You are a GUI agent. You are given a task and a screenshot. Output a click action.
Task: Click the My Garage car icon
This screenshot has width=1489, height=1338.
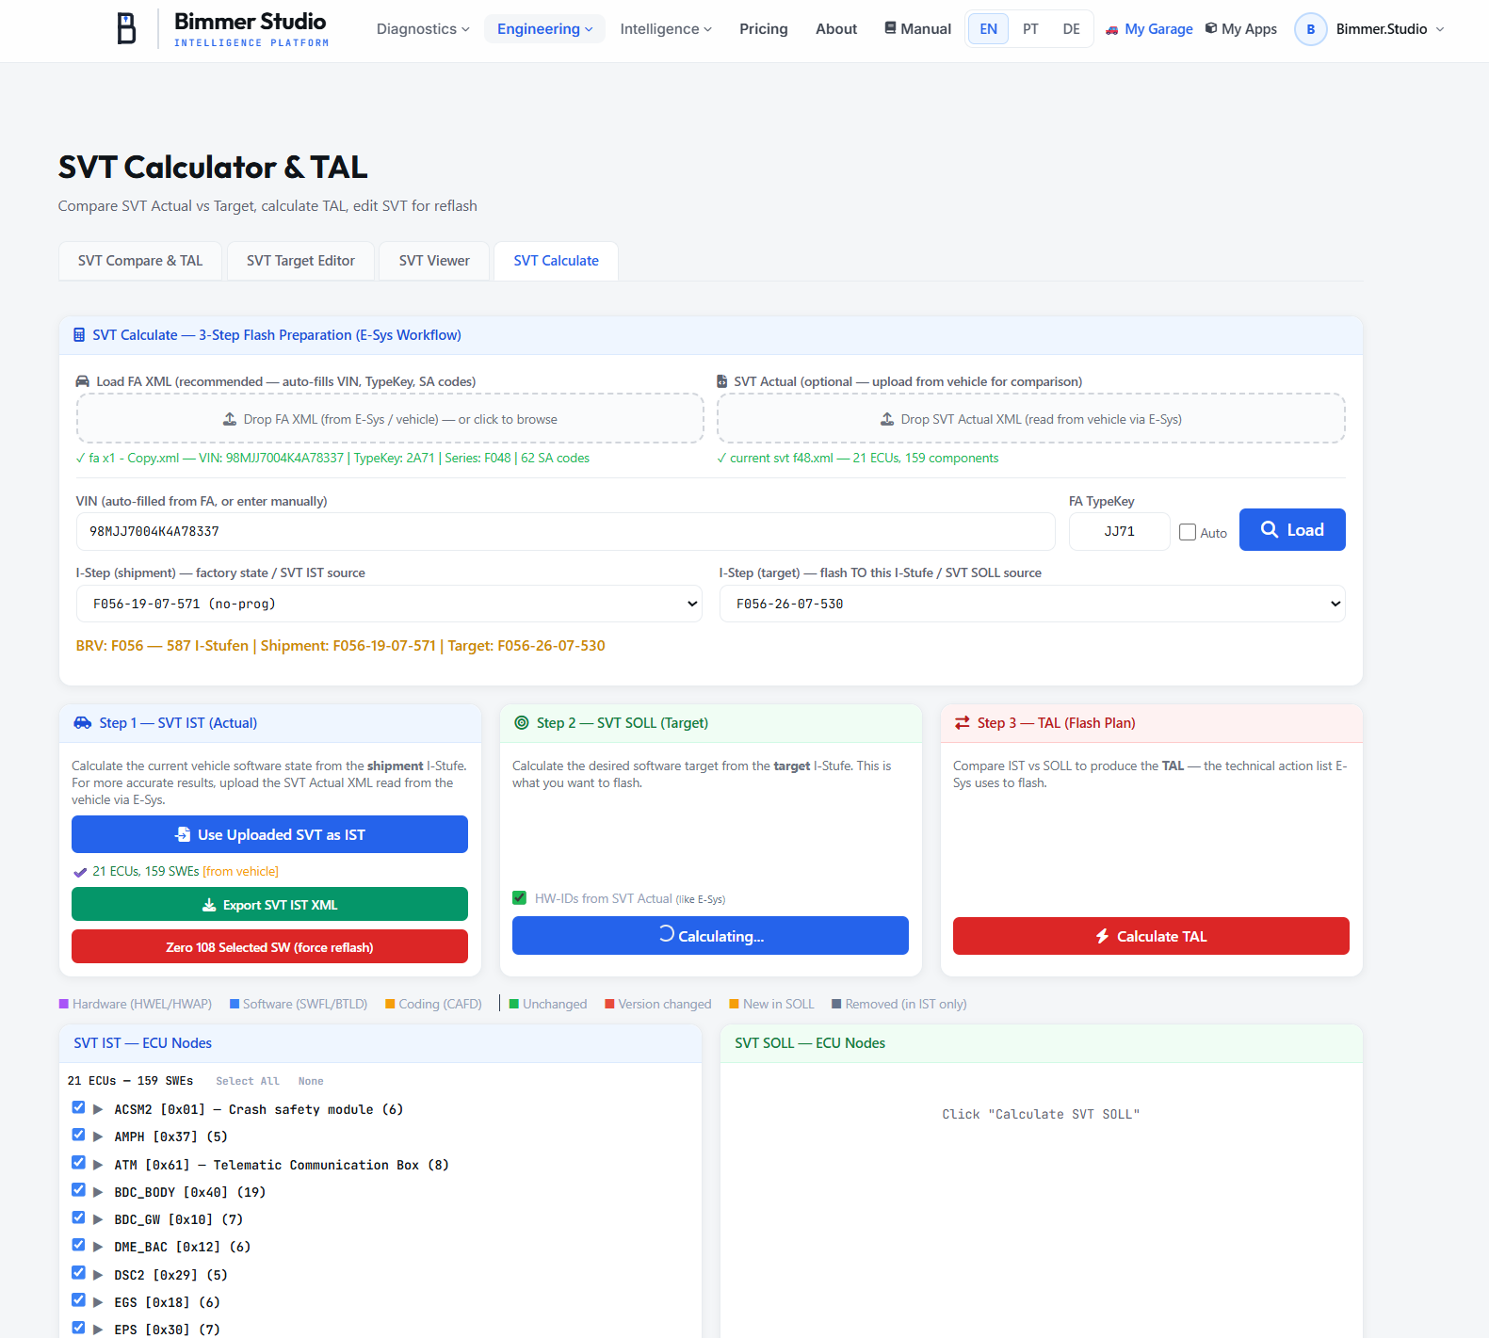pos(1112,29)
